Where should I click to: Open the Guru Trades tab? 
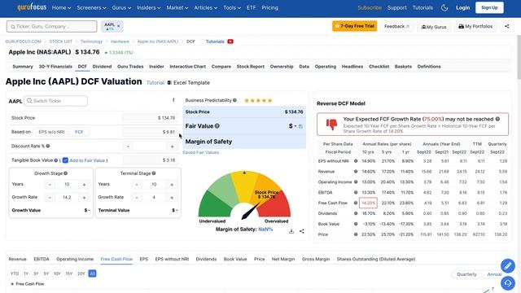pos(130,67)
